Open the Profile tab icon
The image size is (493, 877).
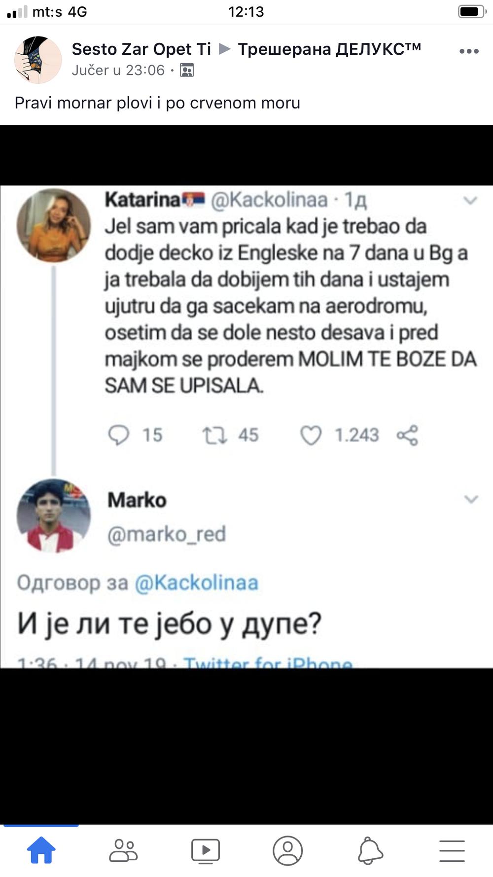(x=287, y=850)
